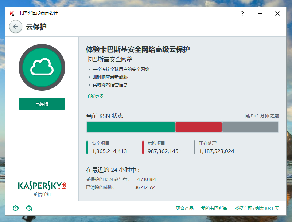The image size is (292, 222).
Task: Close the Kaspersky window
Action: click(x=277, y=13)
